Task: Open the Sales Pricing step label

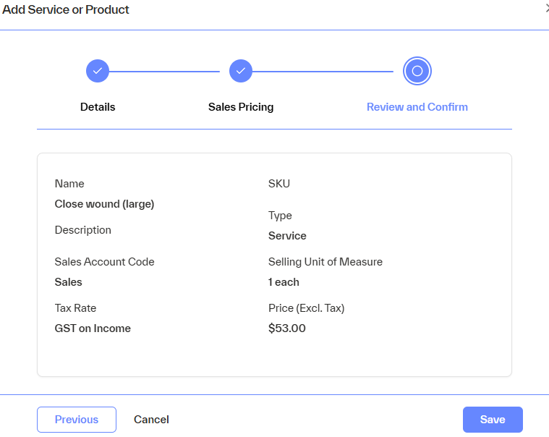Action: click(241, 107)
